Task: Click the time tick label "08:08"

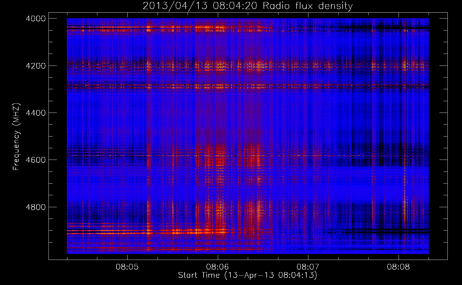Action: click(x=398, y=267)
